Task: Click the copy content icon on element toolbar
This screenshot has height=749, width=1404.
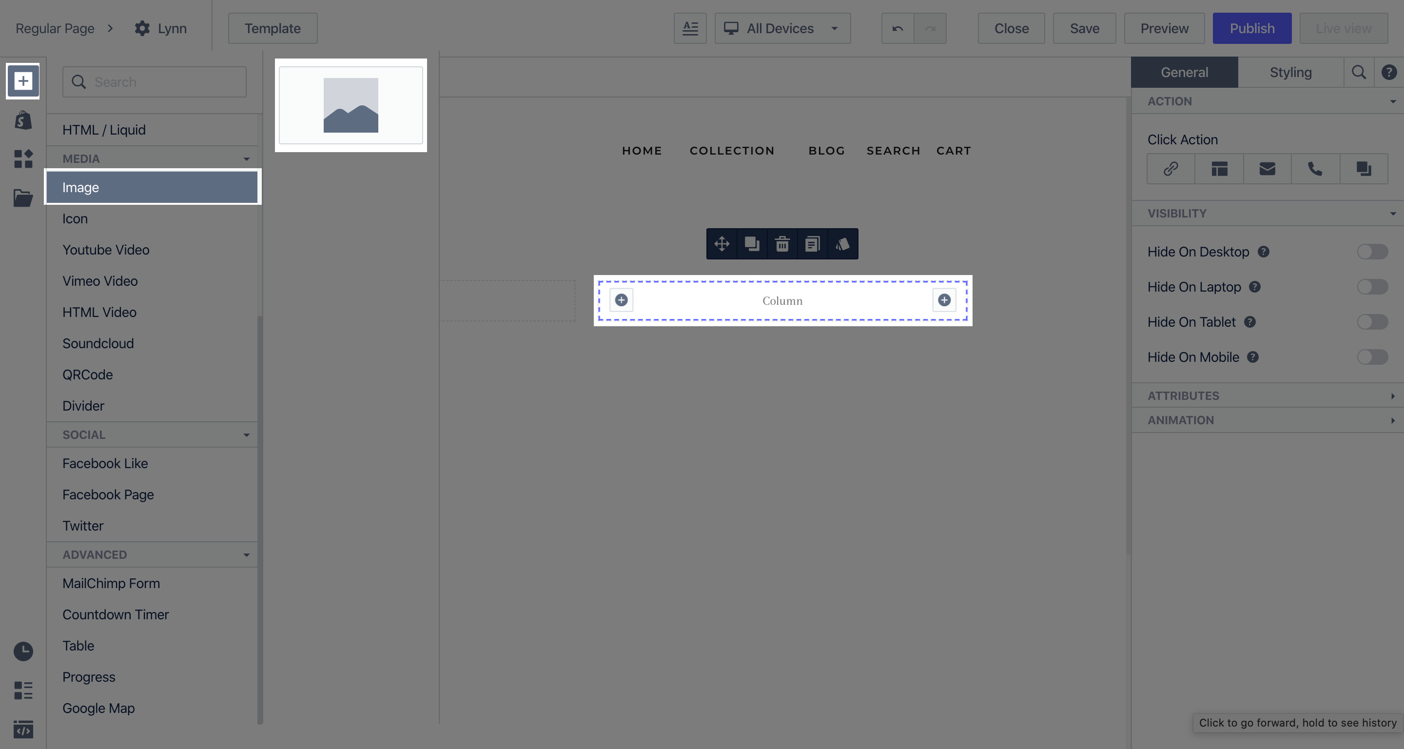Action: (812, 244)
